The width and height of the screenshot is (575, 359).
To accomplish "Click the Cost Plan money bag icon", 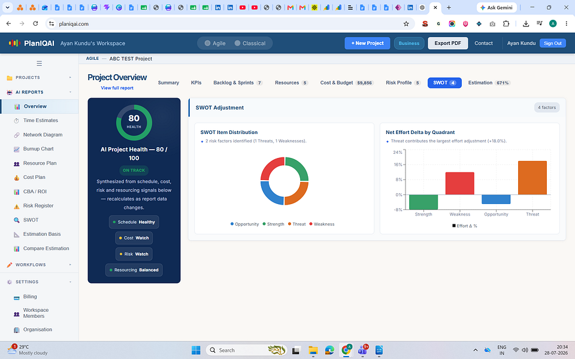I will pyautogui.click(x=17, y=178).
